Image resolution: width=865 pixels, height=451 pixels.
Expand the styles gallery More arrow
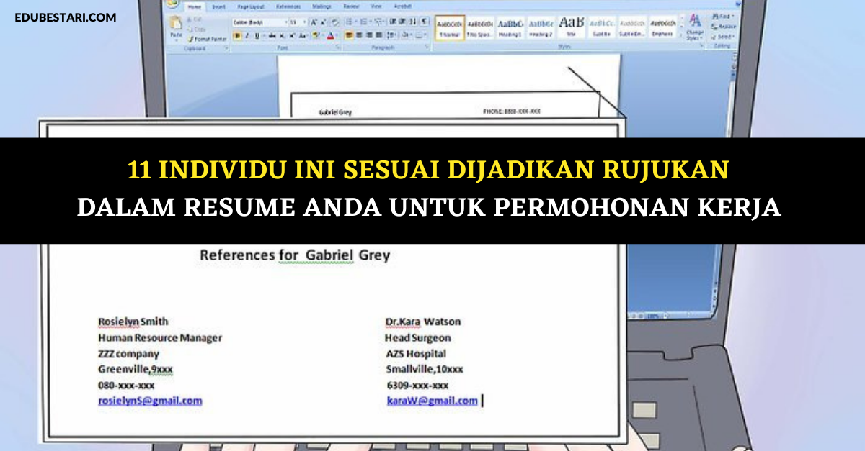coord(681,35)
